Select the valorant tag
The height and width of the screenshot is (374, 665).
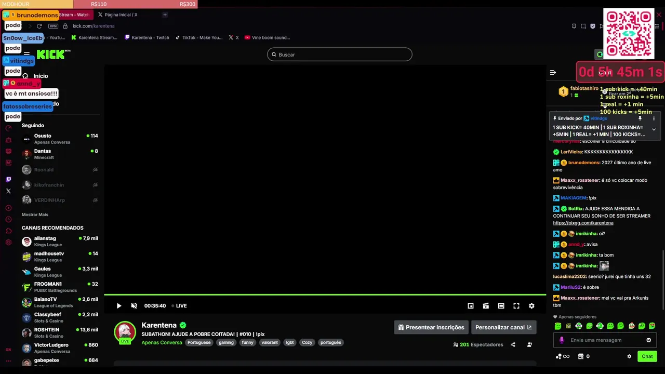[270, 342]
